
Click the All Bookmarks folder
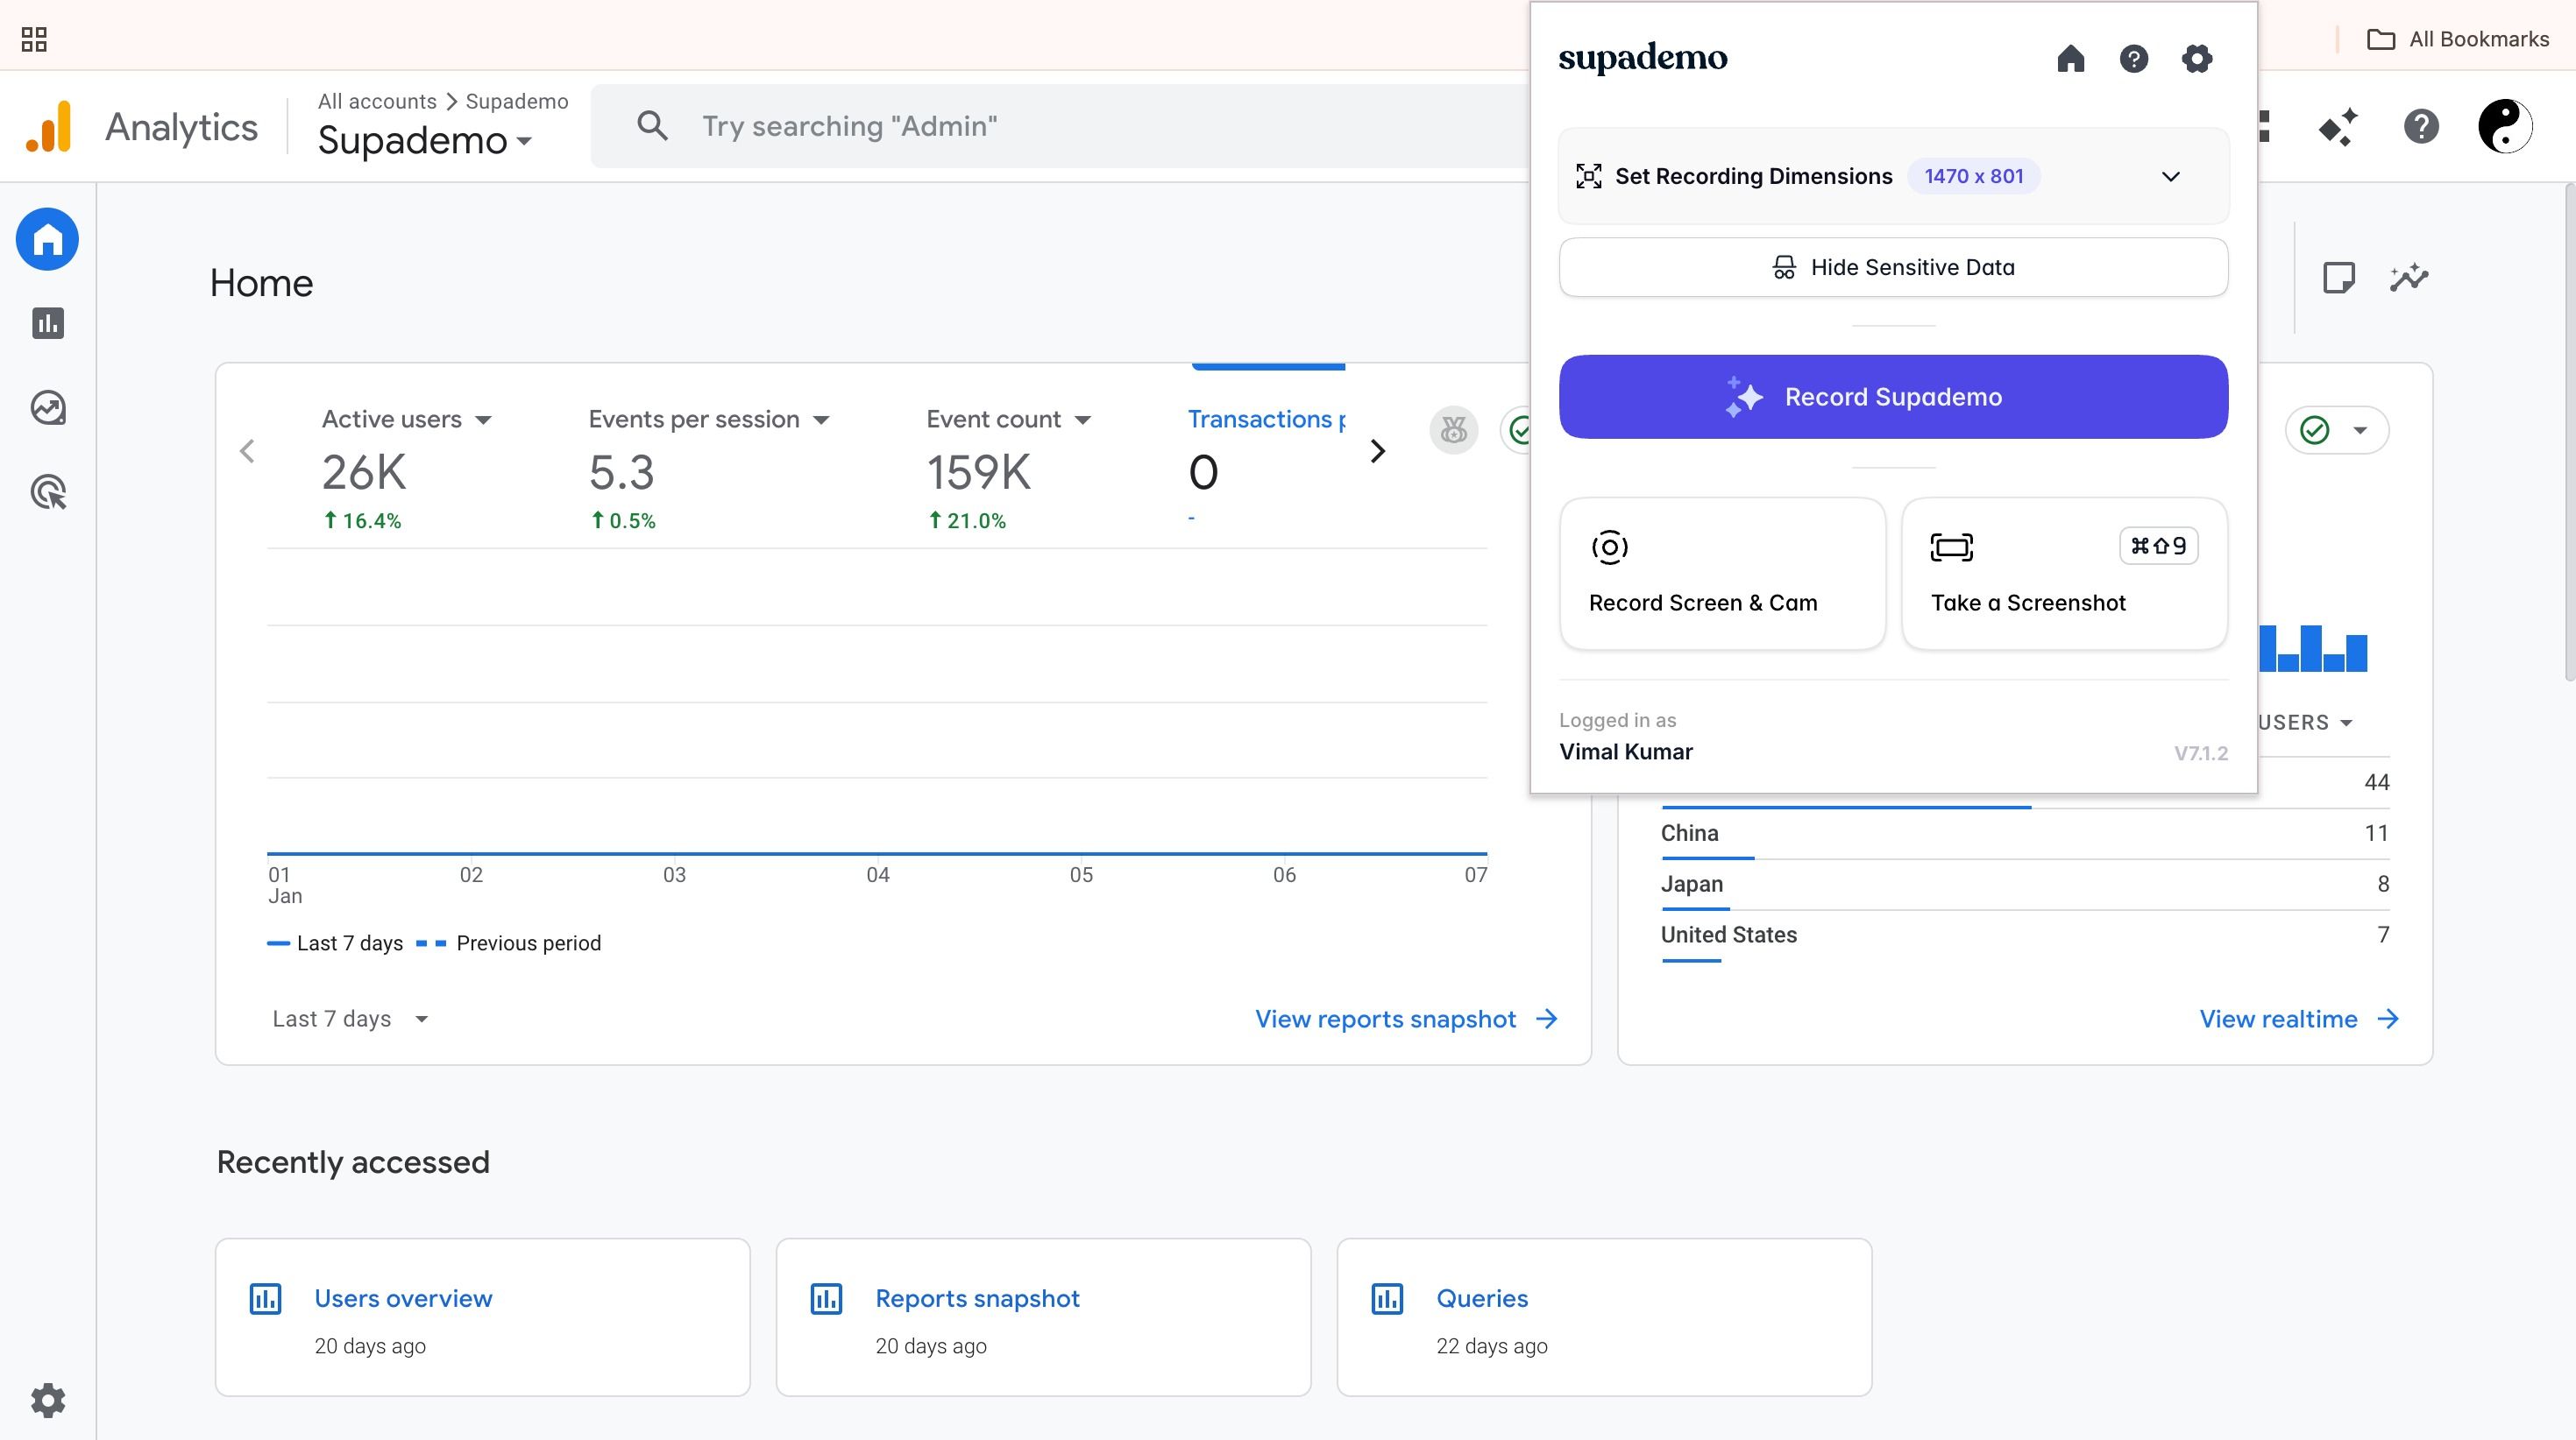2458,39
